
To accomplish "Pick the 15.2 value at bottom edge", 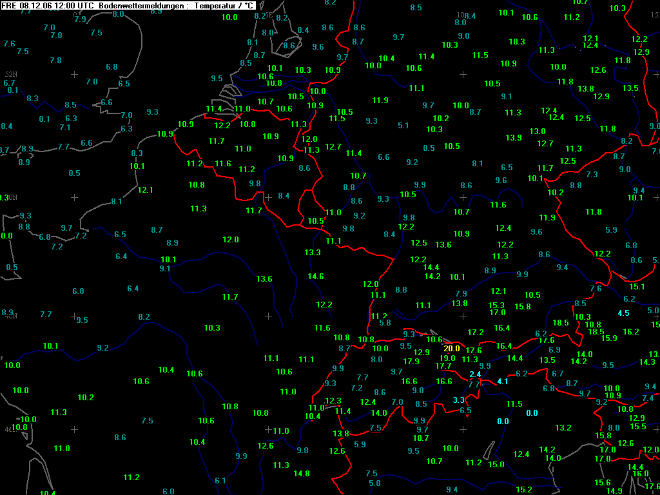I will click(x=524, y=490).
